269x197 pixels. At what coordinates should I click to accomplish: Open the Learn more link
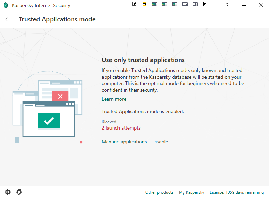114,99
